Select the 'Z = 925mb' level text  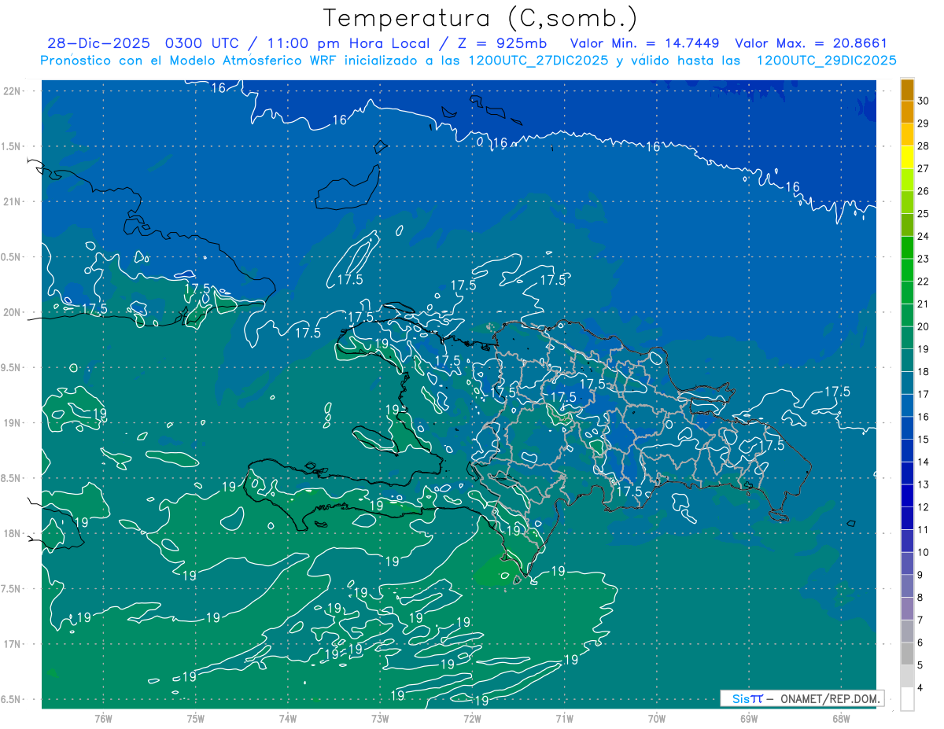tap(502, 43)
